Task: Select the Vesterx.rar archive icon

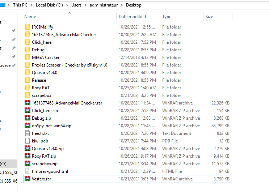Action: tap(28, 179)
